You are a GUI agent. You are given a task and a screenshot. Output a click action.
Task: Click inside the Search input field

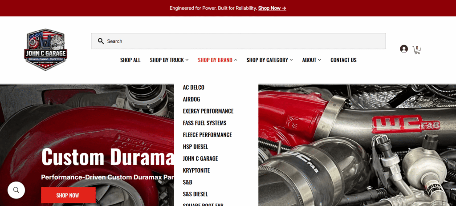click(x=238, y=41)
